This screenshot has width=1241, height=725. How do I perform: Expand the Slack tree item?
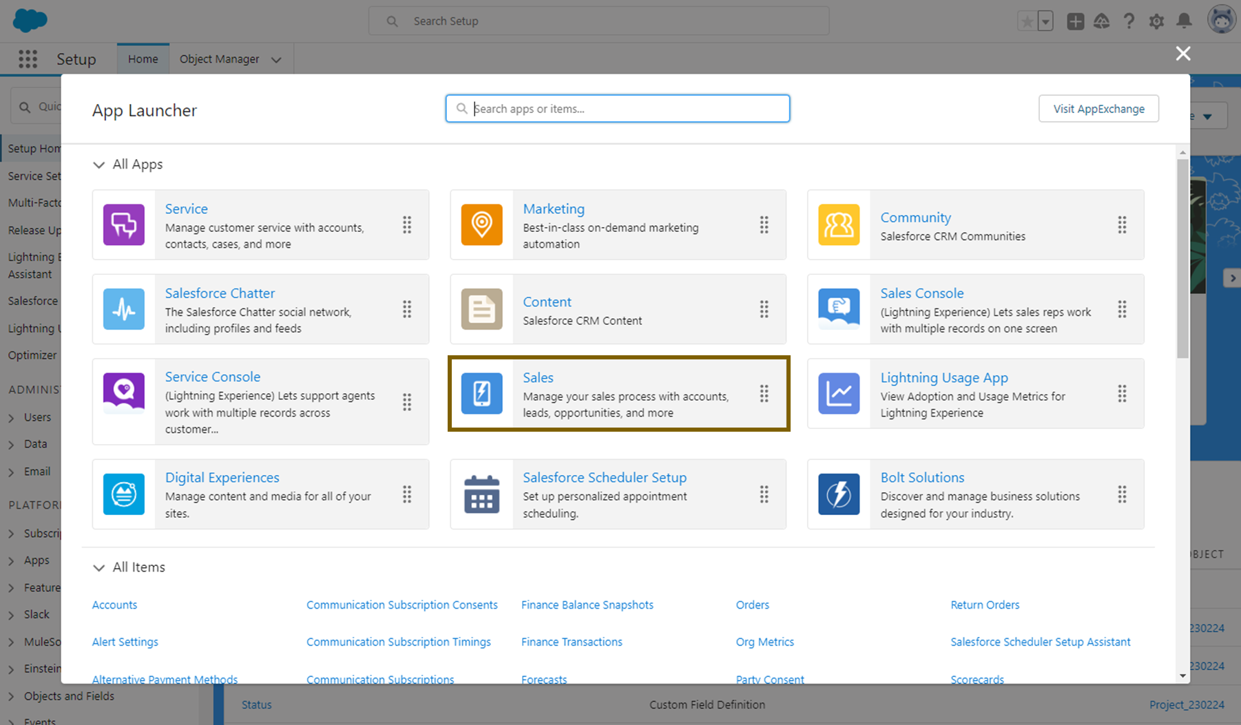tap(11, 615)
